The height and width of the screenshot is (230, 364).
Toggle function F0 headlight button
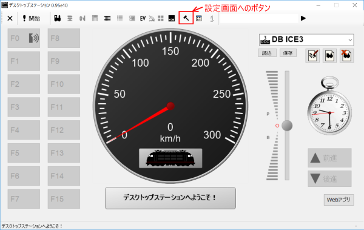tap(24, 38)
